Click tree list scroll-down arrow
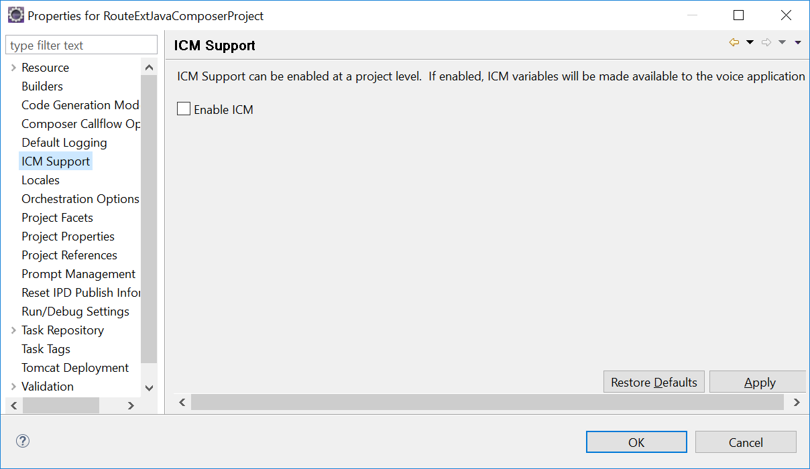 point(149,387)
